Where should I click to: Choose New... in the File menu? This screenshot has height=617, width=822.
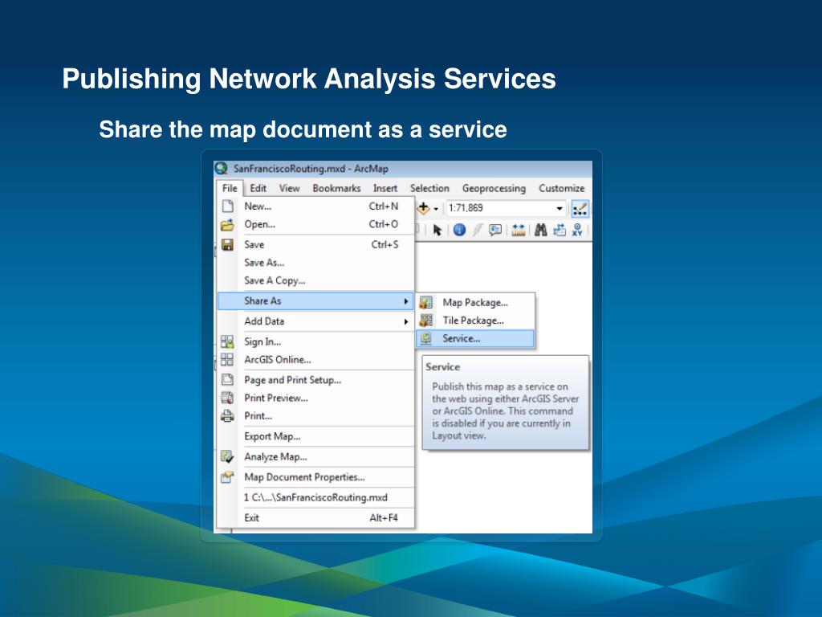coord(315,206)
